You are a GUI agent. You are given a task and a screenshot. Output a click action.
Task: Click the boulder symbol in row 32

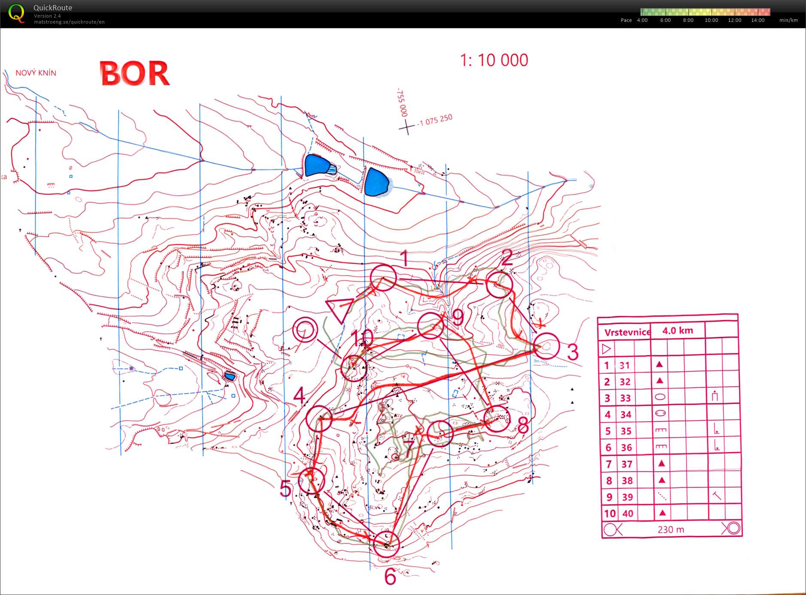coord(660,380)
